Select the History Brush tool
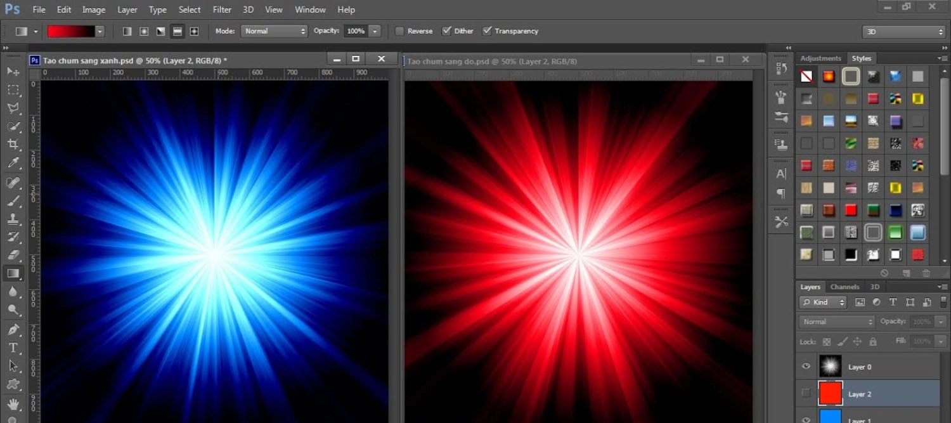951x423 pixels. (13, 238)
